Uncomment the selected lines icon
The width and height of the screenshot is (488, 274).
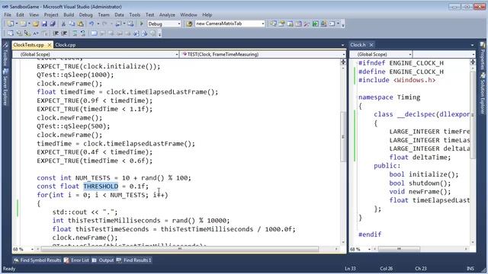click(83, 33)
